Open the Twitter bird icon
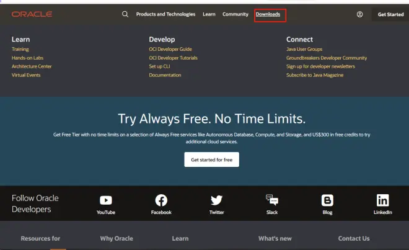This screenshot has height=250, width=409. pyautogui.click(x=216, y=200)
